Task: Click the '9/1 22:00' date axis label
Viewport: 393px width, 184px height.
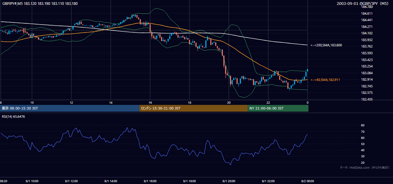Action: pos(268,181)
